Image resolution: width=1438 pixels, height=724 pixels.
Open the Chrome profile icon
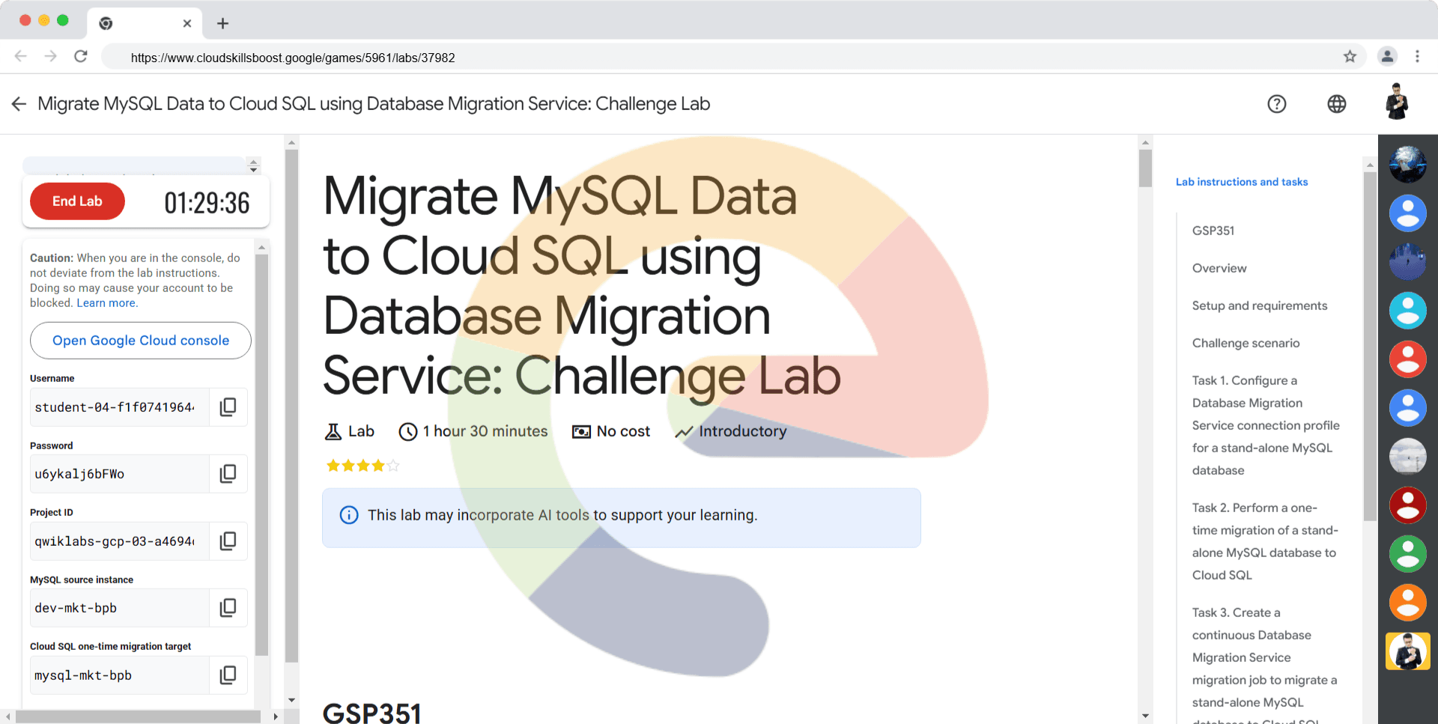(1387, 56)
